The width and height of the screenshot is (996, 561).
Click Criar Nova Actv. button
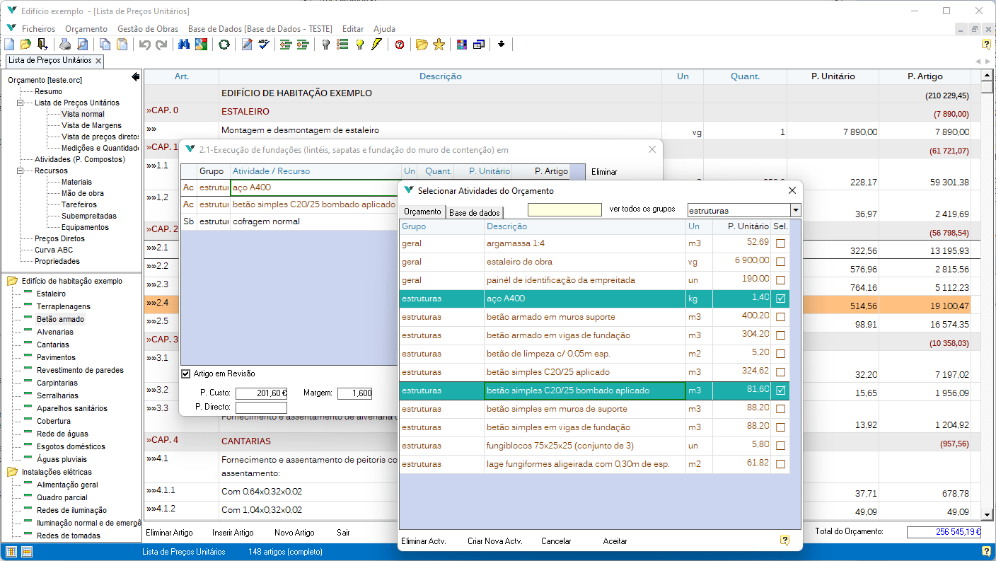click(x=494, y=541)
